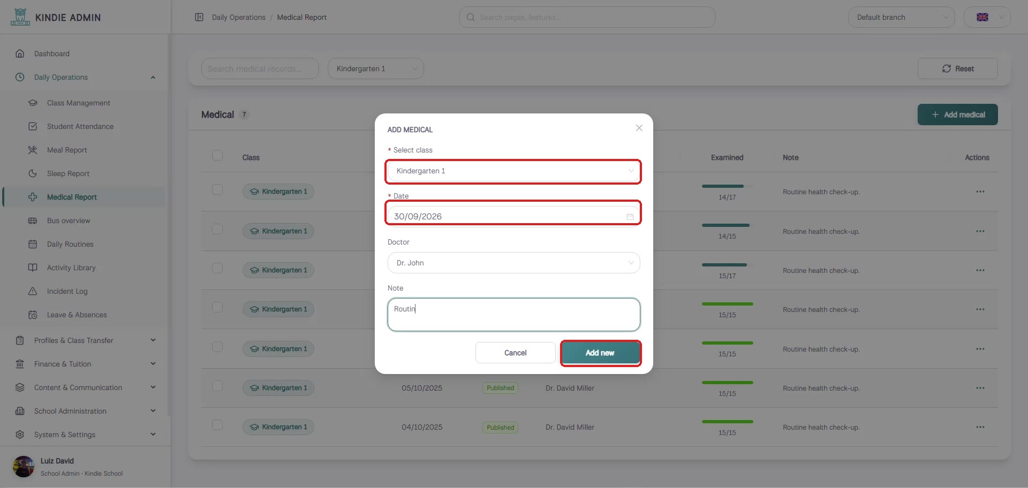The width and height of the screenshot is (1028, 488).
Task: Click the Class Management graduation cap icon
Action: (x=33, y=103)
